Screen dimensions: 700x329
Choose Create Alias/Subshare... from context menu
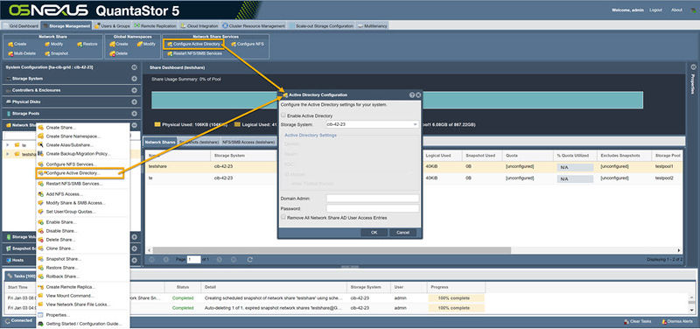click(x=69, y=145)
